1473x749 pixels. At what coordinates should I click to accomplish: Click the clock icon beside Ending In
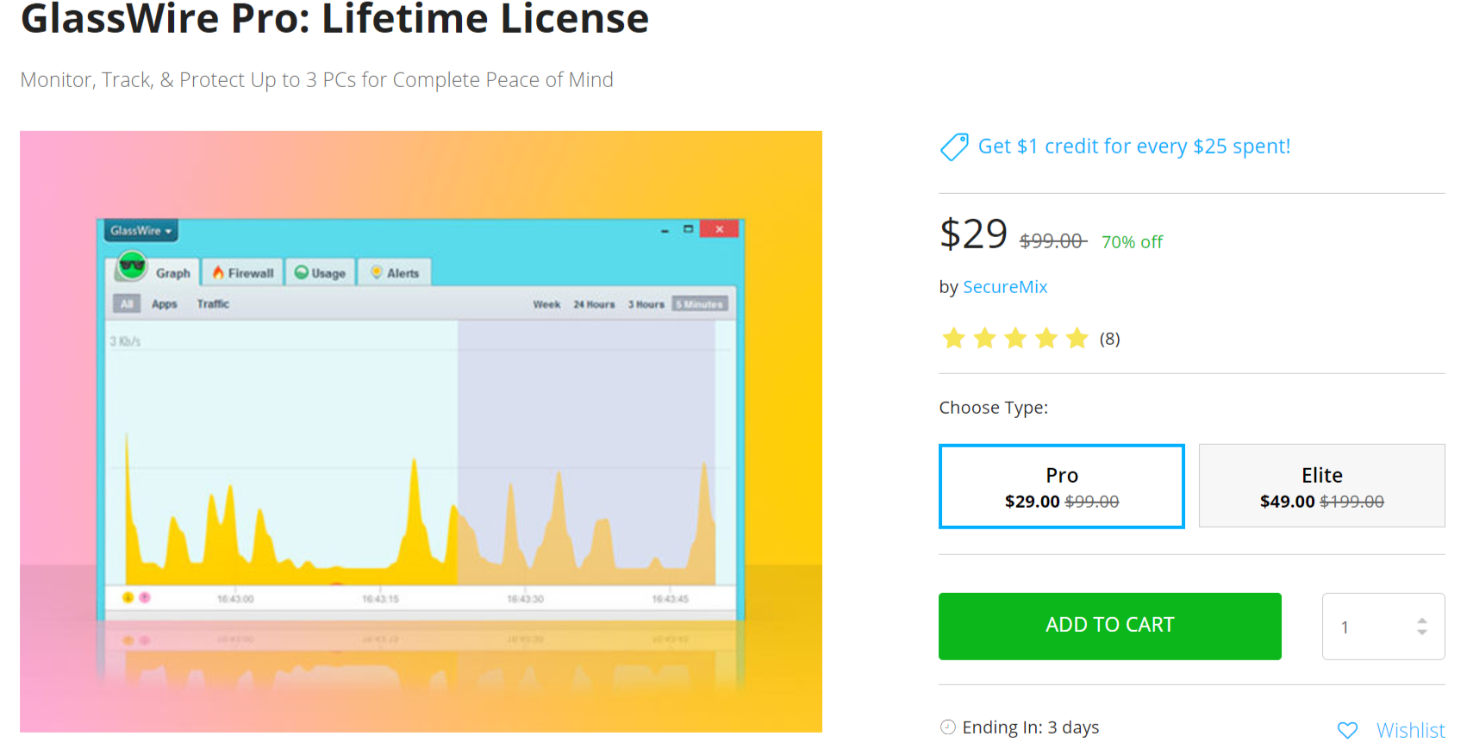coord(948,727)
